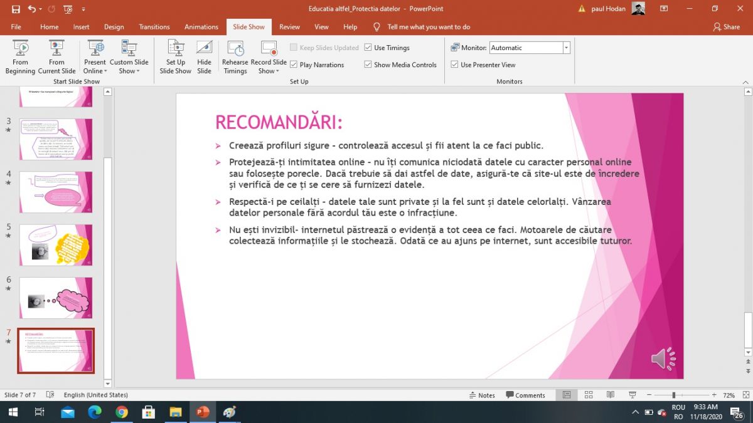Select slide 5 thumbnail in the panel
Screen dimensions: 753x423
pos(56,244)
